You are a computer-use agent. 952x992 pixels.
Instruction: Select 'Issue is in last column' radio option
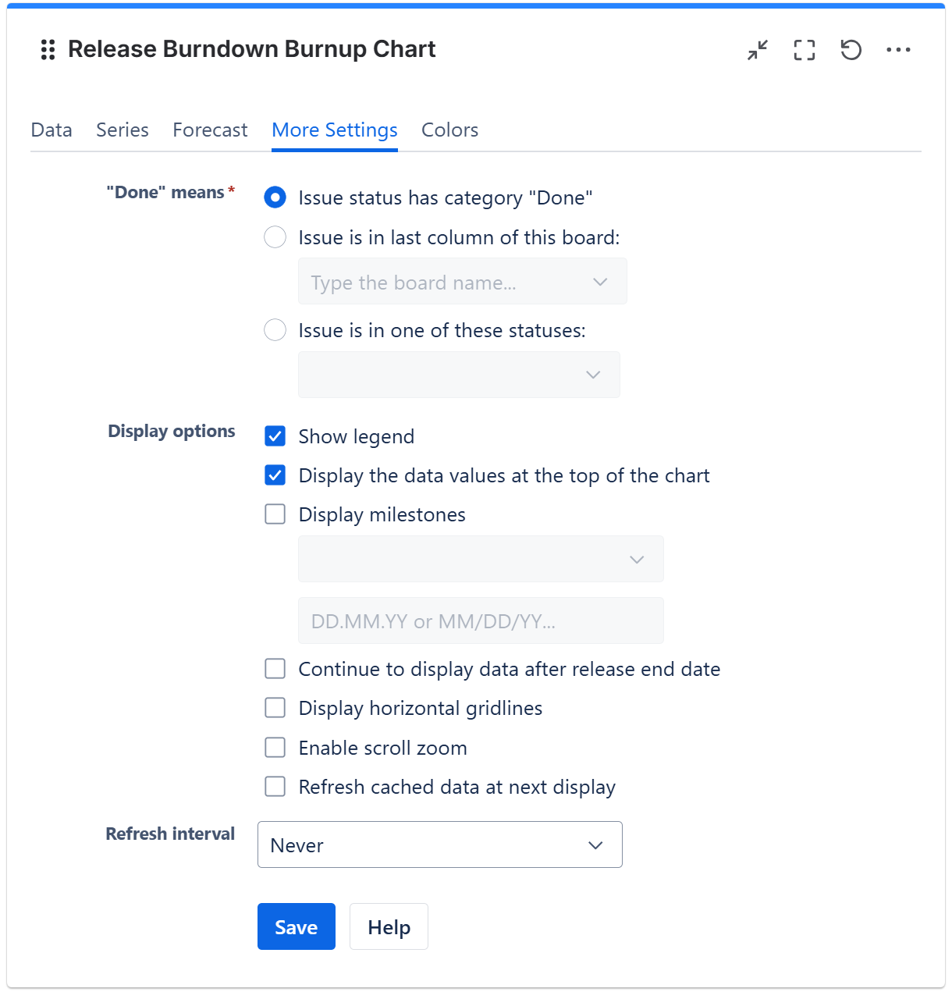tap(275, 237)
